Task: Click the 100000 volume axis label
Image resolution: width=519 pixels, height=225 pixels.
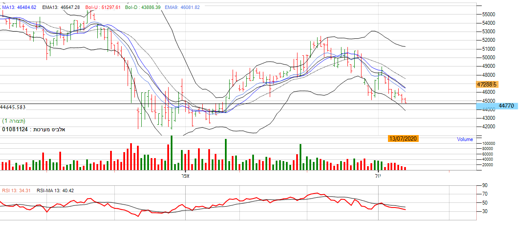Action: pos(488,144)
